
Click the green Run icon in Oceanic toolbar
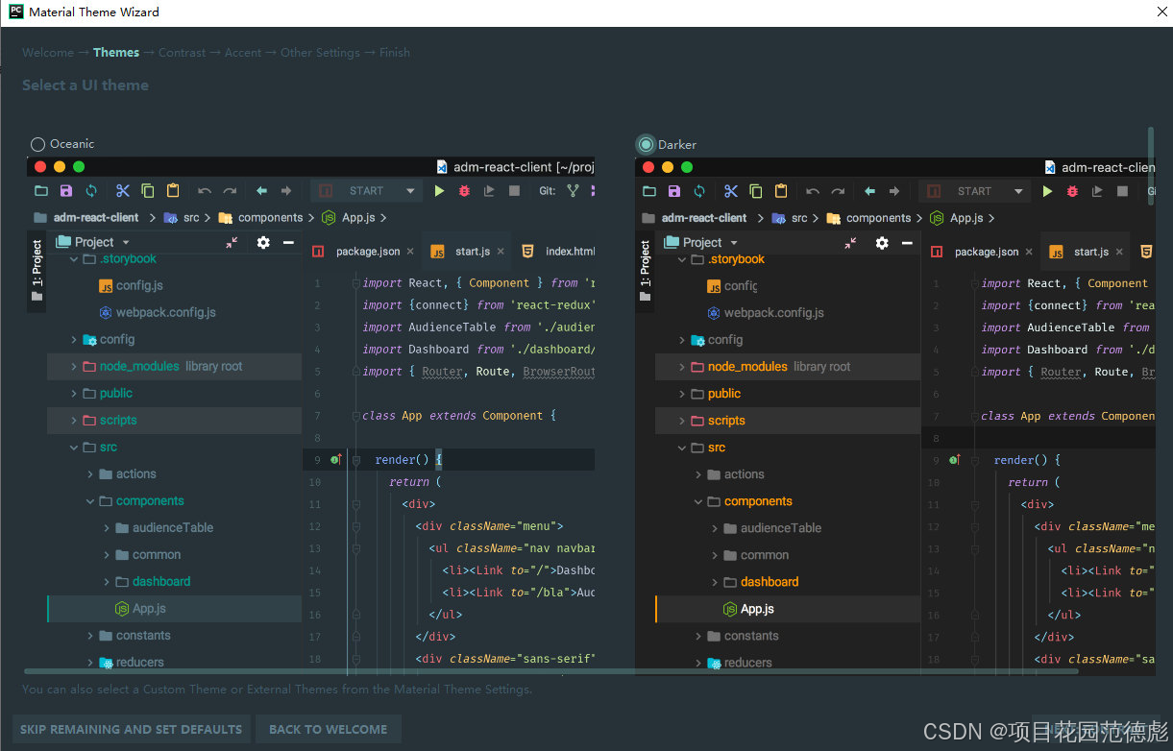(x=439, y=190)
